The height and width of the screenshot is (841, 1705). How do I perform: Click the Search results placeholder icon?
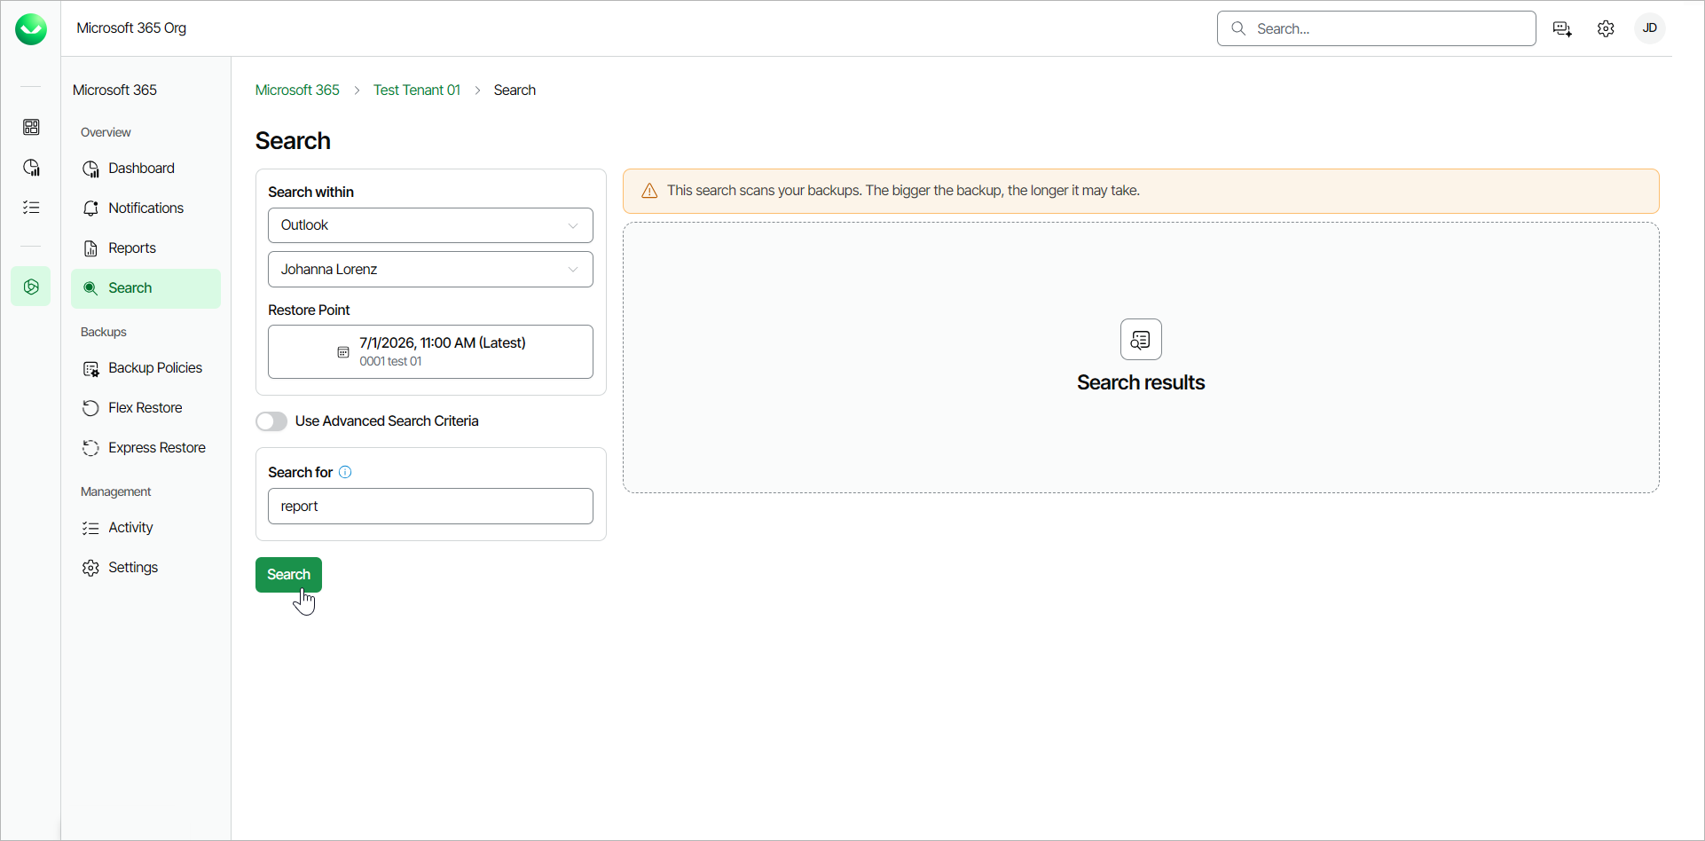(x=1141, y=339)
